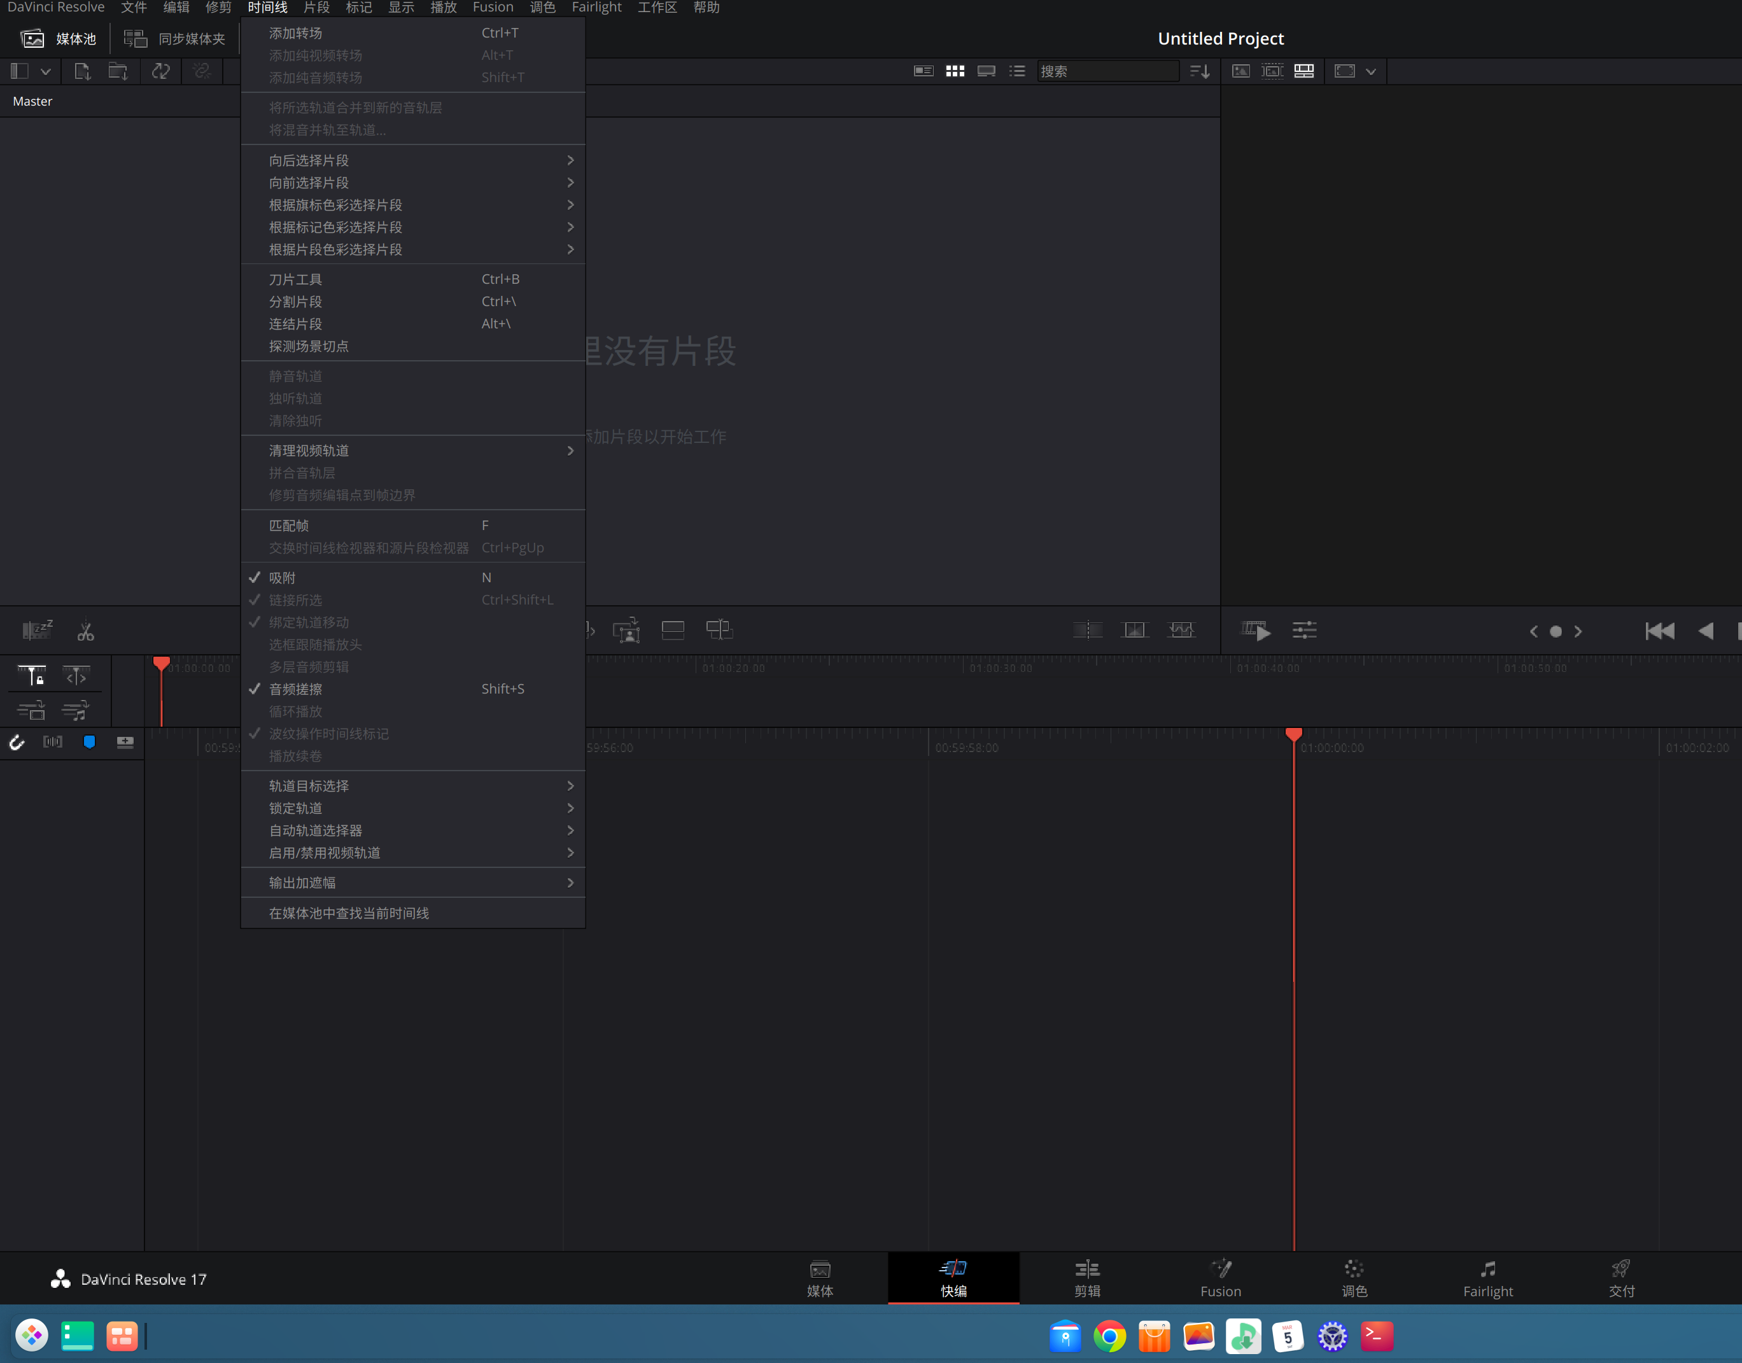Viewport: 1742px width, 1363px height.
Task: Click the 搜索 search field
Action: 1107,71
